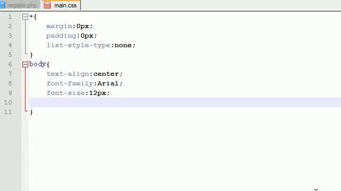The image size is (341, 191).
Task: Click the font-family property name
Action: click(70, 84)
